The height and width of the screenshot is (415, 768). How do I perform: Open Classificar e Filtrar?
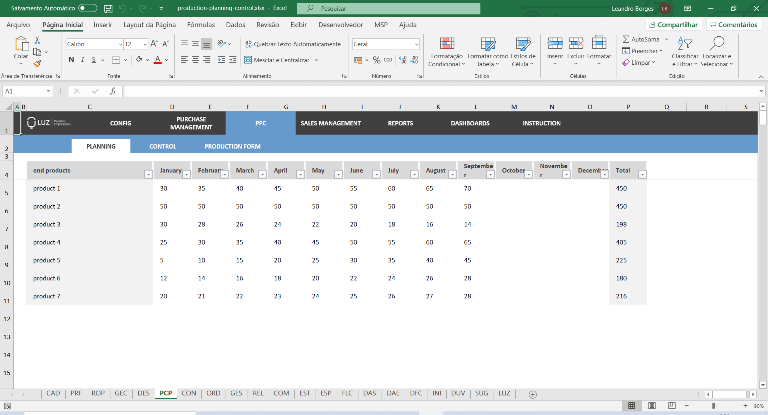pyautogui.click(x=685, y=51)
